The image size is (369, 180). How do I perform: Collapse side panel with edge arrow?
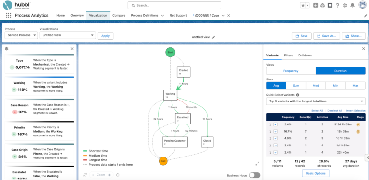click(x=367, y=157)
